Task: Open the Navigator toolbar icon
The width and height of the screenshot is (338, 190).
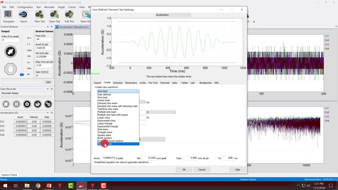Action: click(8, 16)
